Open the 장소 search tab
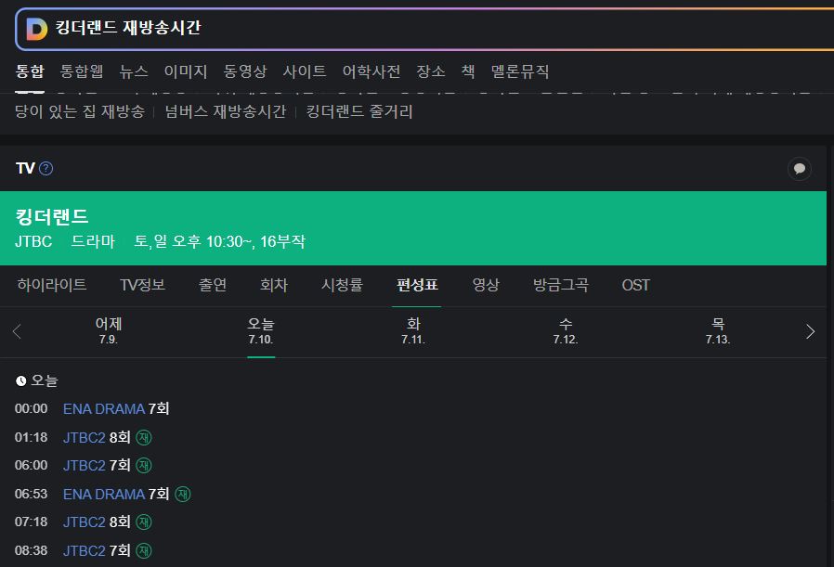Screen dimensions: 834x567 [x=431, y=71]
